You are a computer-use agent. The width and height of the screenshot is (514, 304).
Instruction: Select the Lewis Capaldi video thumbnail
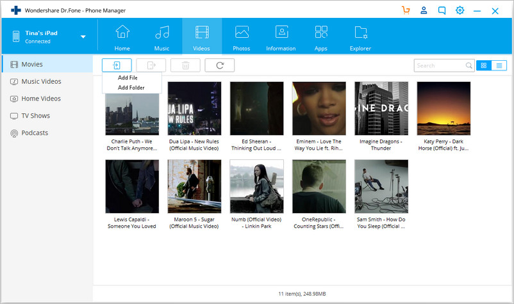[132, 186]
